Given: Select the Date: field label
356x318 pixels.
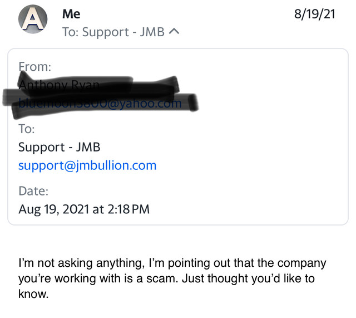Looking at the screenshot, I should 33,191.
